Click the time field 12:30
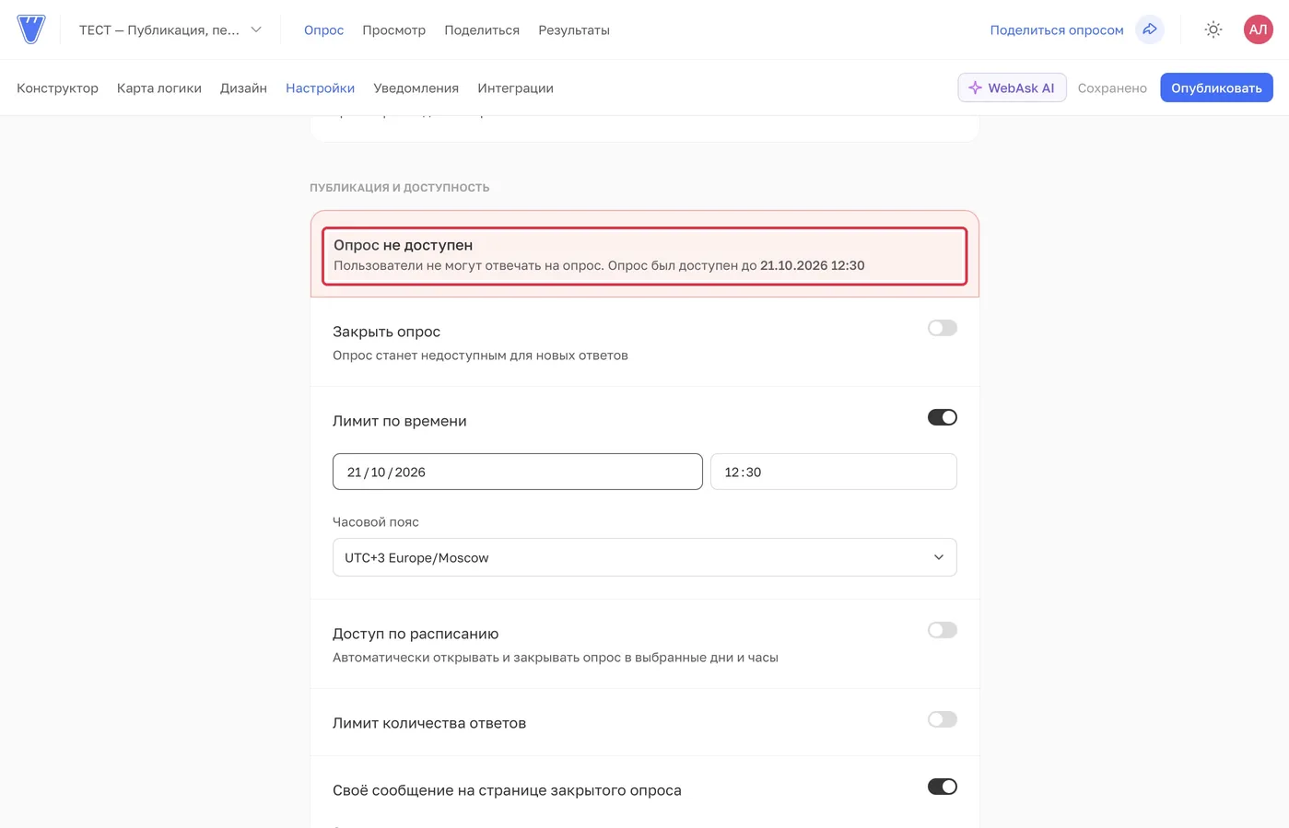1289x828 pixels. (x=833, y=472)
